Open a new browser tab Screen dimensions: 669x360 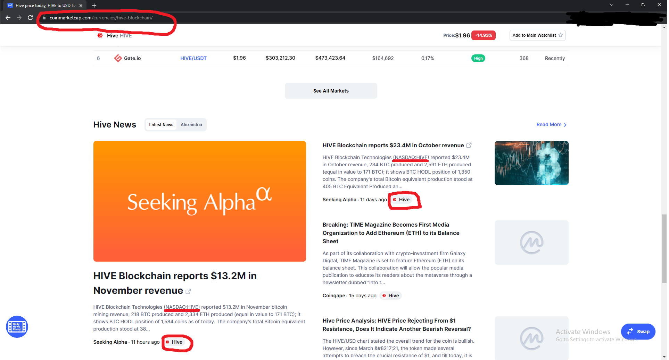(x=94, y=6)
